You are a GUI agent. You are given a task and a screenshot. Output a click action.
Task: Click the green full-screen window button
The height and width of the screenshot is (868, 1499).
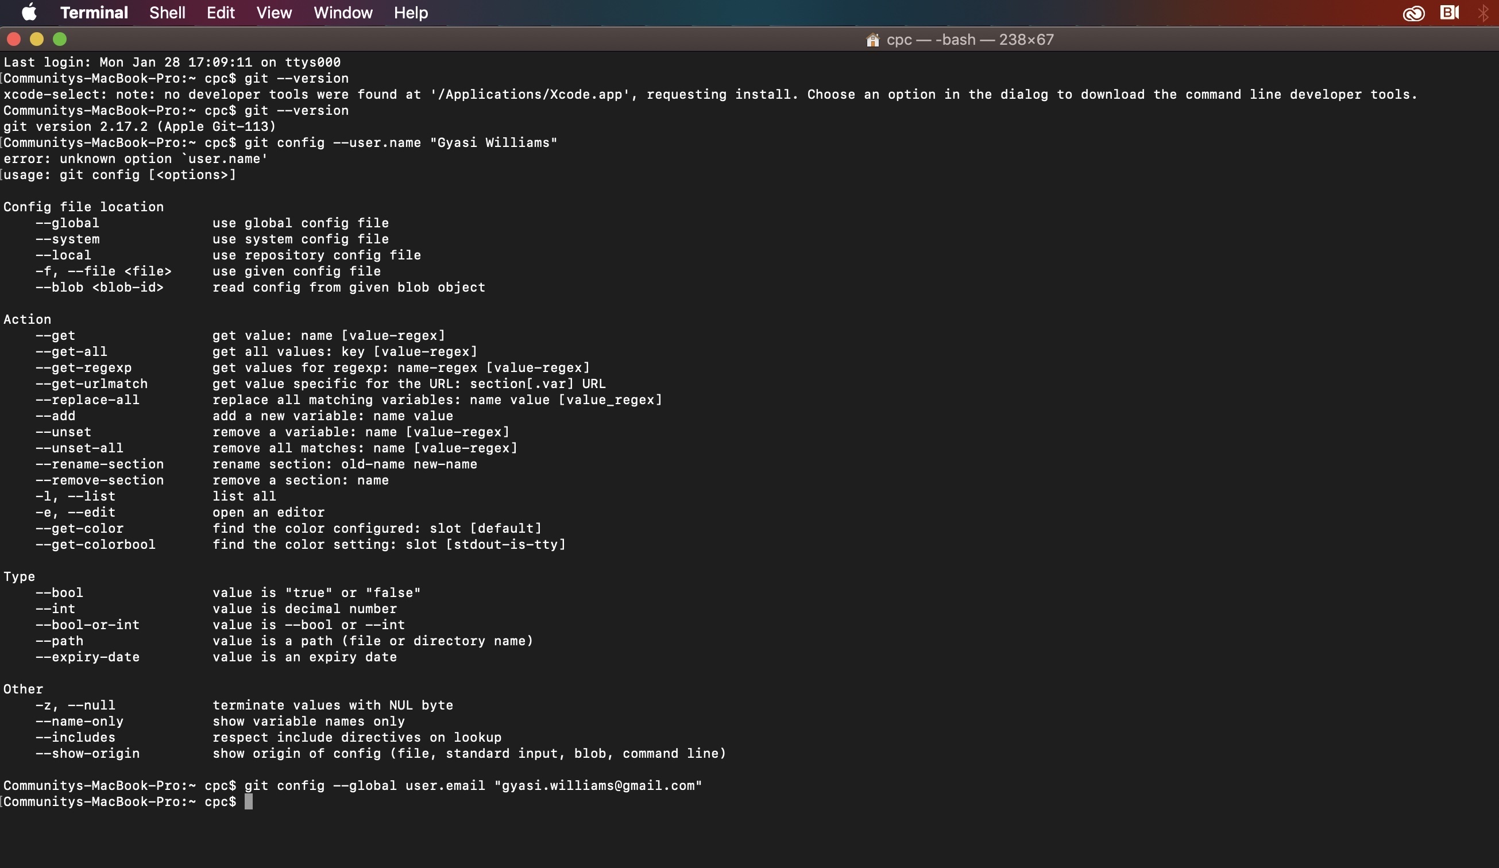[60, 39]
